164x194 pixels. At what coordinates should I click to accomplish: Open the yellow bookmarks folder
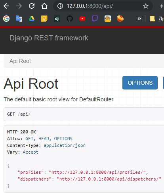click(152, 19)
